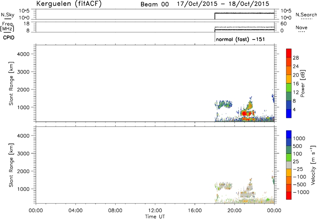The image size is (317, 219).
Task: Click the 'Slant Range [km]' label of the power panel
Action: (x=11, y=83)
